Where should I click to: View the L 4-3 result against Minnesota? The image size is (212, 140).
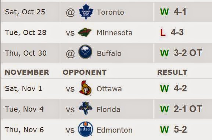point(172,32)
